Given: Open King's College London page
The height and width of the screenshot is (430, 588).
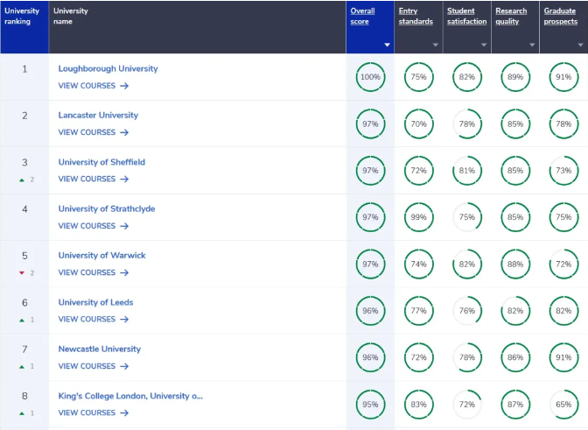Looking at the screenshot, I should (x=130, y=396).
